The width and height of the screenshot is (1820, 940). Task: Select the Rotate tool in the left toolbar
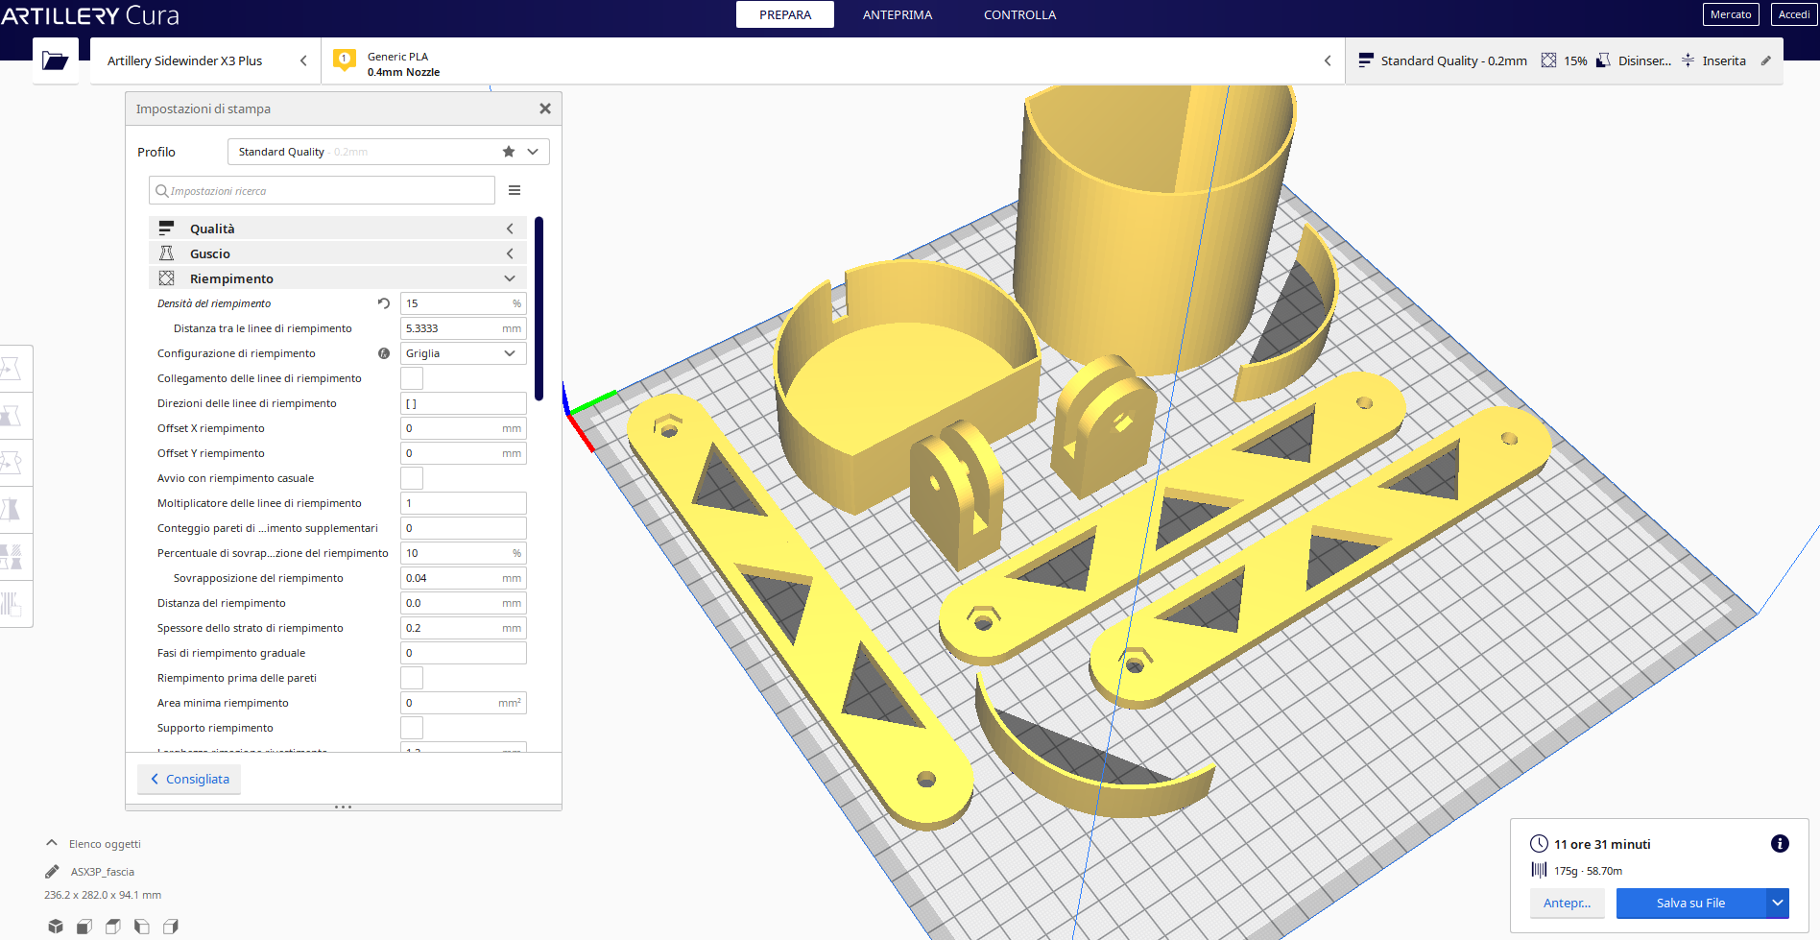(x=12, y=463)
